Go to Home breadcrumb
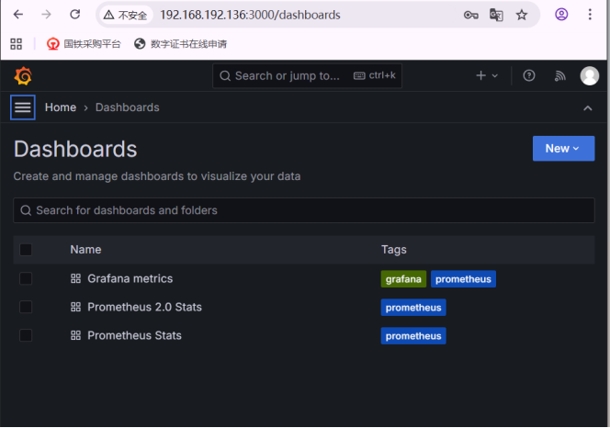Viewport: 610px width, 428px height. coord(61,107)
